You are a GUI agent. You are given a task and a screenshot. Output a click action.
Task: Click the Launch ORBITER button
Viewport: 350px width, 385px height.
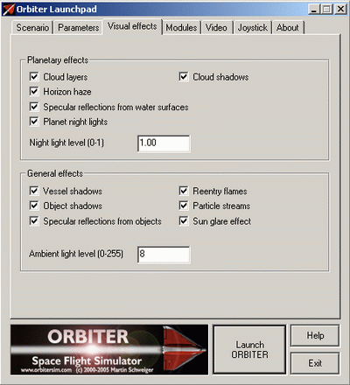[x=249, y=349]
